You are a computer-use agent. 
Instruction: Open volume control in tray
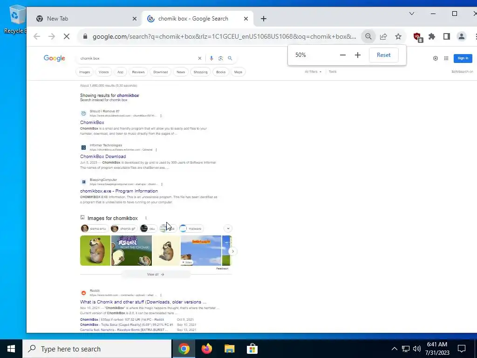pos(417,349)
